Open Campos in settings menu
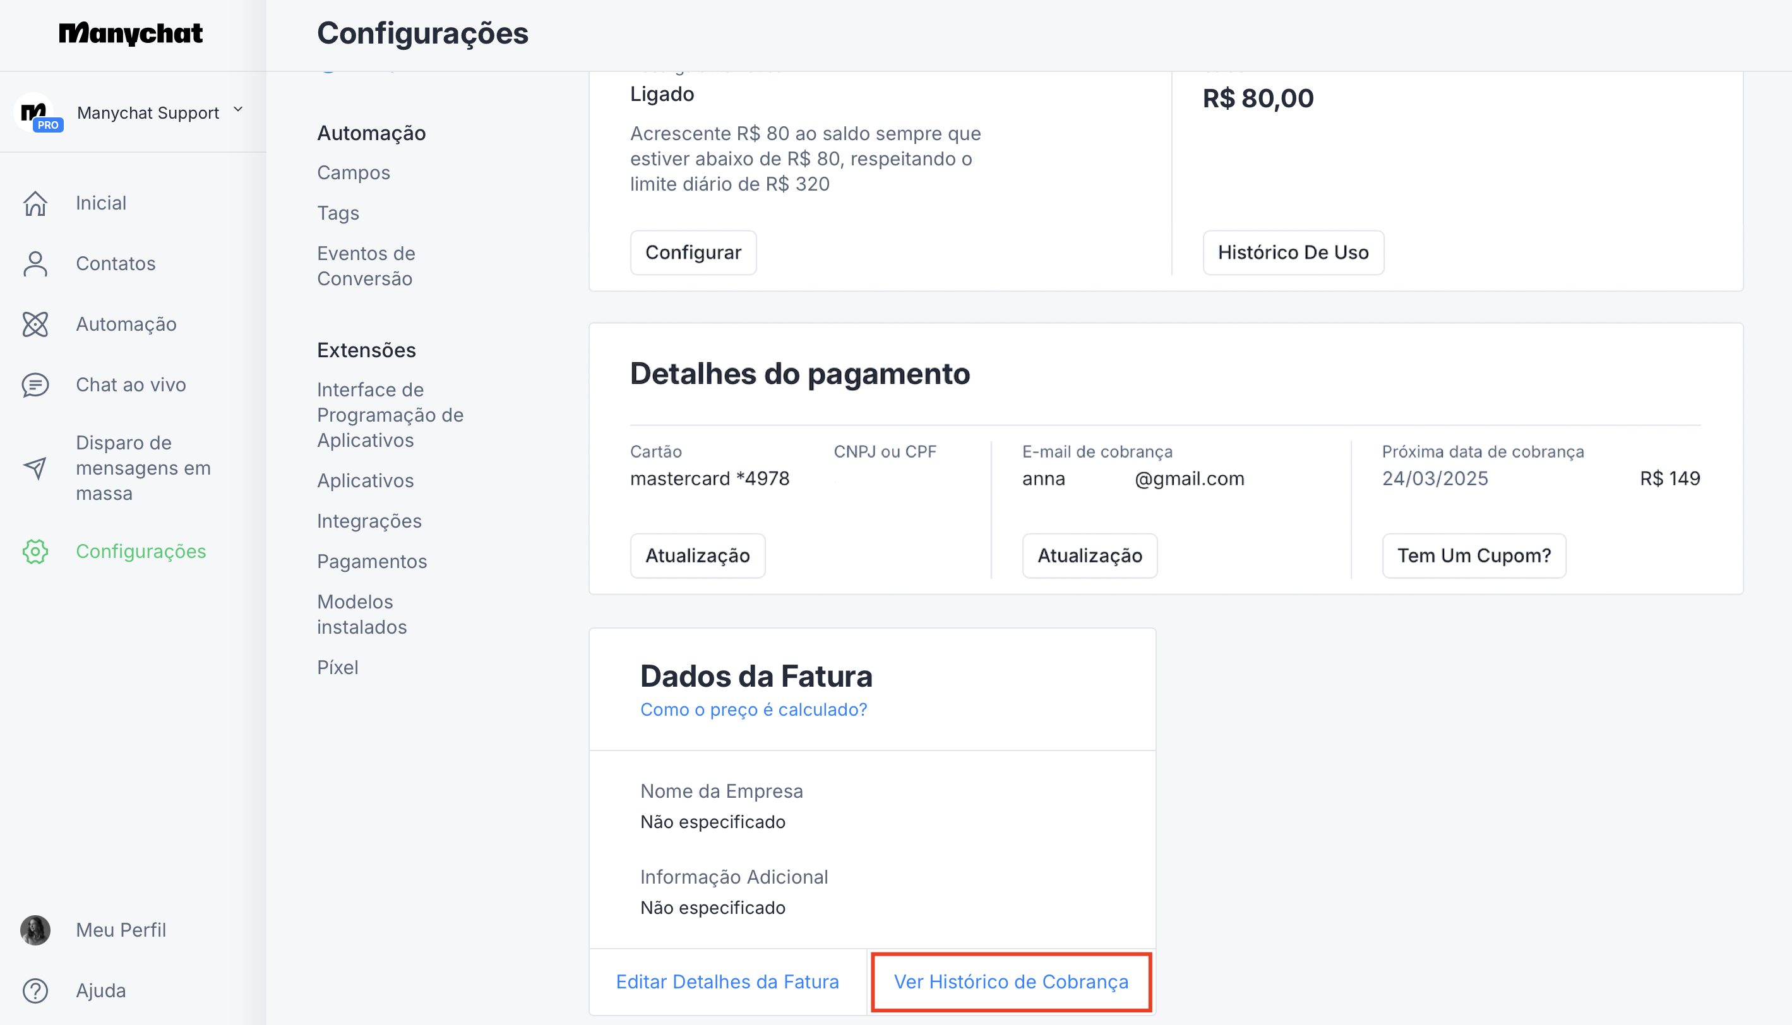The width and height of the screenshot is (1792, 1025). 354,172
